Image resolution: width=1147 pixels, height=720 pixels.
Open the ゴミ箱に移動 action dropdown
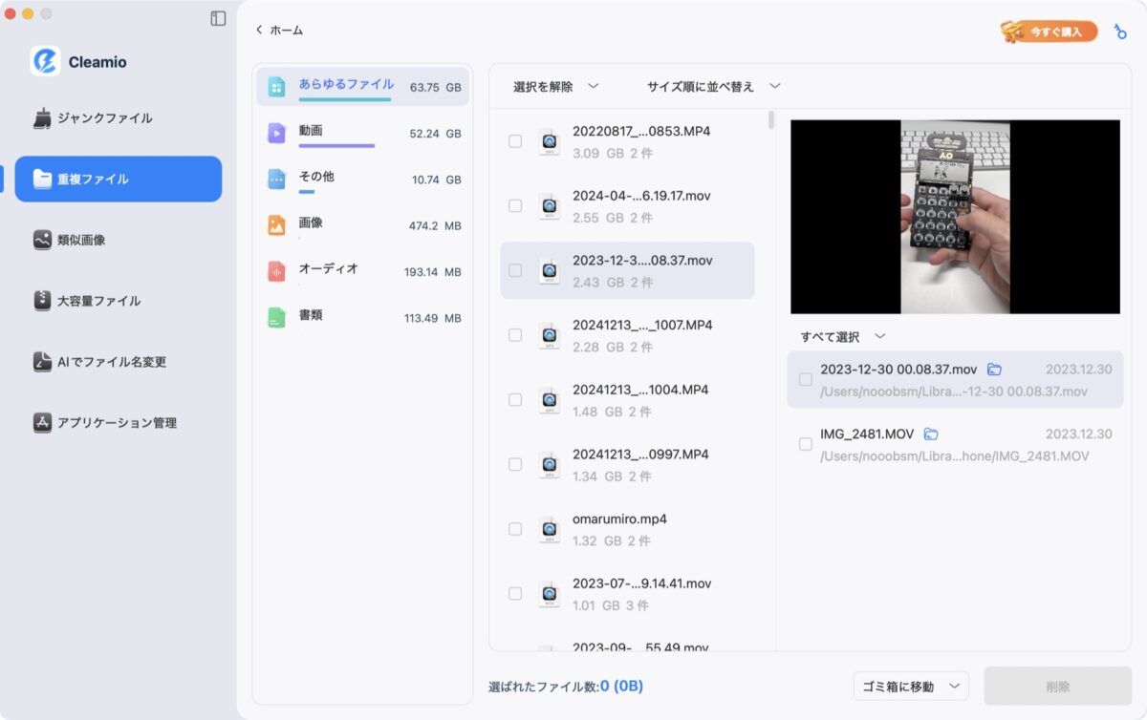pos(910,686)
